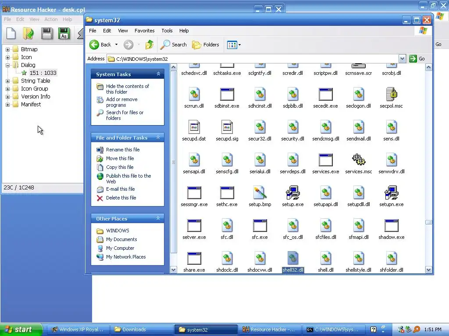Click Hide the contents of this folder
This screenshot has width=449, height=336.
coord(128,89)
